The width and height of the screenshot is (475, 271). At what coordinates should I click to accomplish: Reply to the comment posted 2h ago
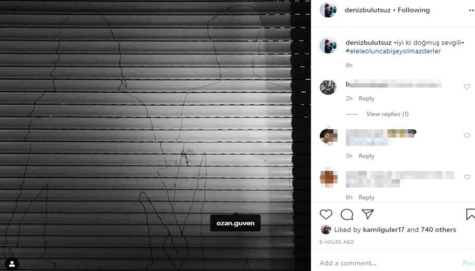click(x=366, y=98)
